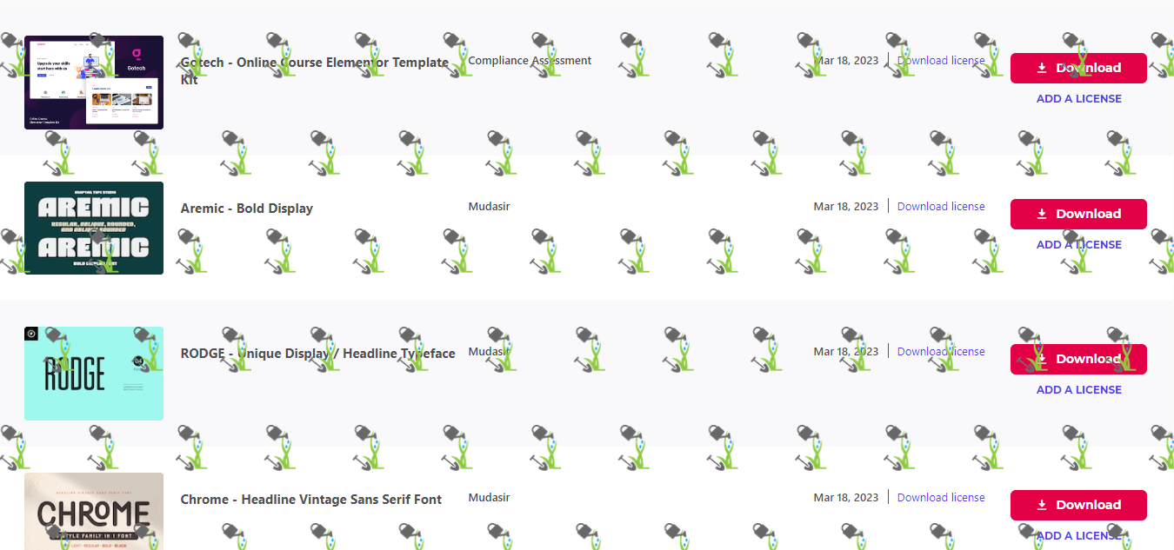Open the Aremic font preview thumbnail

pyautogui.click(x=94, y=228)
